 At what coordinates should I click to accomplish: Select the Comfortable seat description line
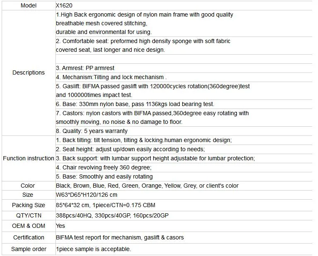(143, 41)
